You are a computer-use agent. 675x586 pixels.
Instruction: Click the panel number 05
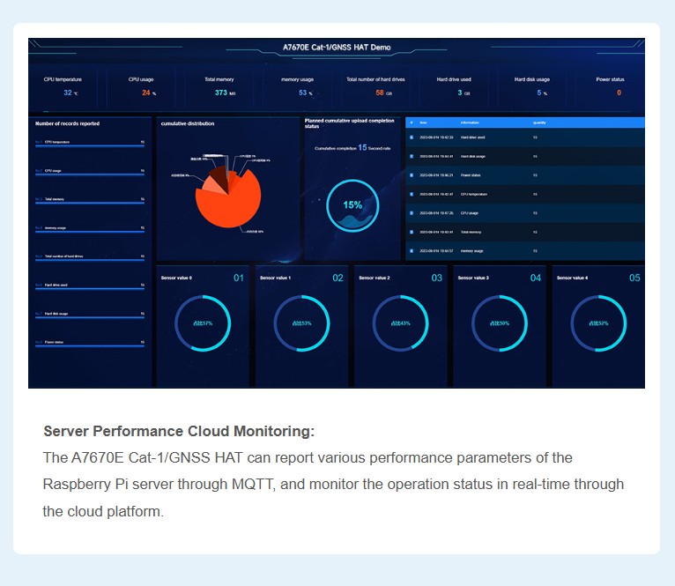pos(634,278)
